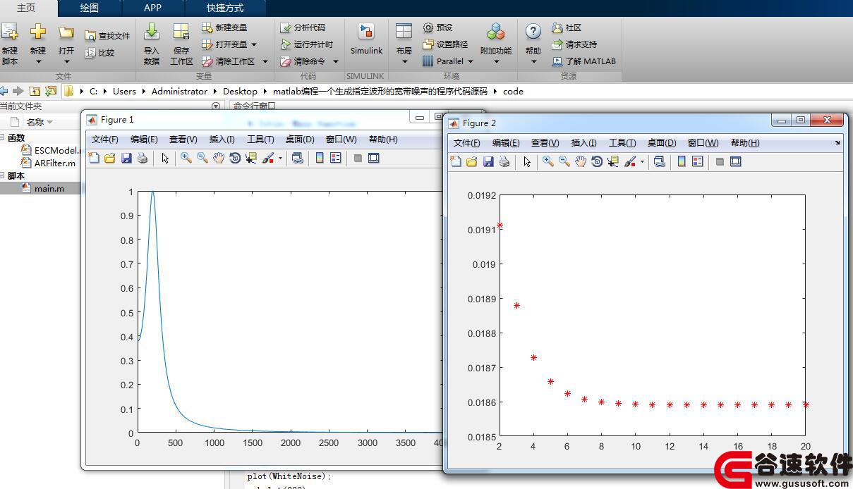Open Figure 2 查看(V) menu
The height and width of the screenshot is (489, 853).
click(x=545, y=143)
